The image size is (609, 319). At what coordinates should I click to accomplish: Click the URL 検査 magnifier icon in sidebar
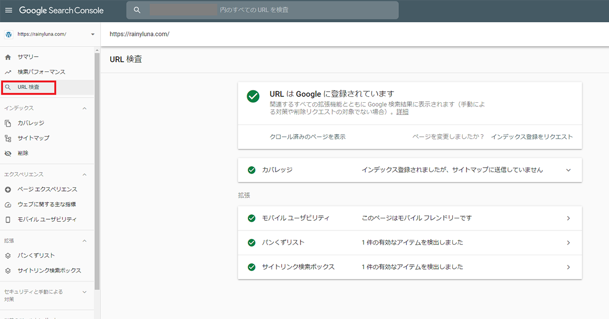(8, 88)
